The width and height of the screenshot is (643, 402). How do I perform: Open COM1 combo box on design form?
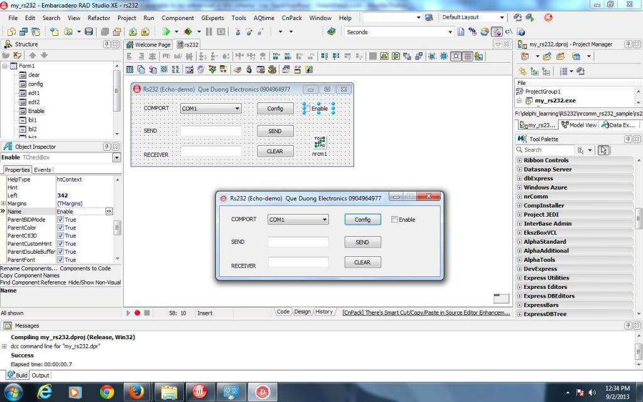237,108
